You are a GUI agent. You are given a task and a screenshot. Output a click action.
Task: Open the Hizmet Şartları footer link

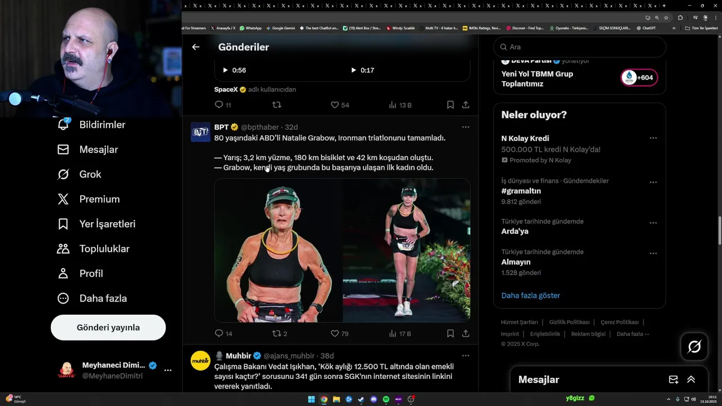pos(520,322)
